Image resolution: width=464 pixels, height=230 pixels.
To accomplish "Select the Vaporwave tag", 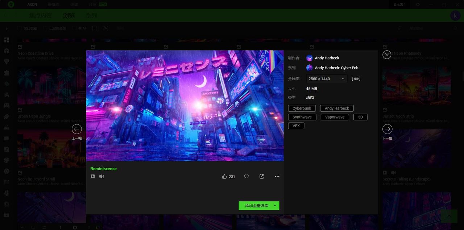I will pyautogui.click(x=335, y=117).
